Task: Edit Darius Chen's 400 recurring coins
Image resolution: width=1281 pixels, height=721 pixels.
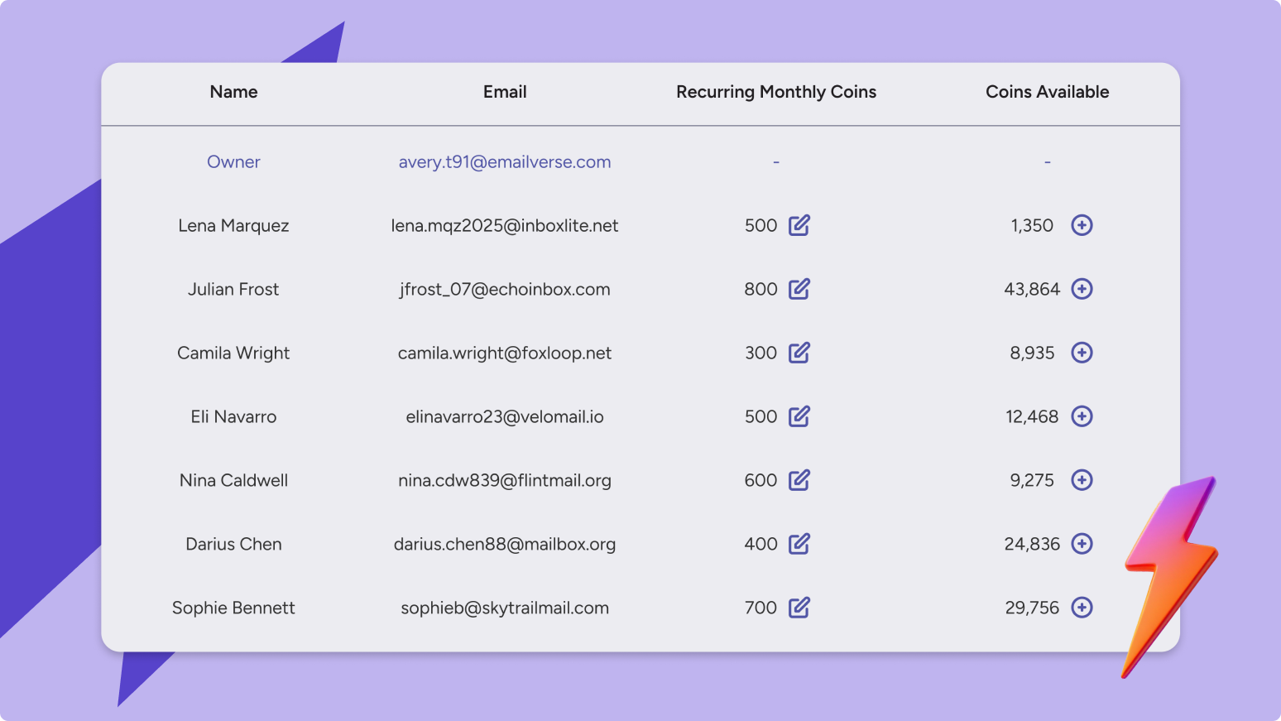Action: point(799,544)
